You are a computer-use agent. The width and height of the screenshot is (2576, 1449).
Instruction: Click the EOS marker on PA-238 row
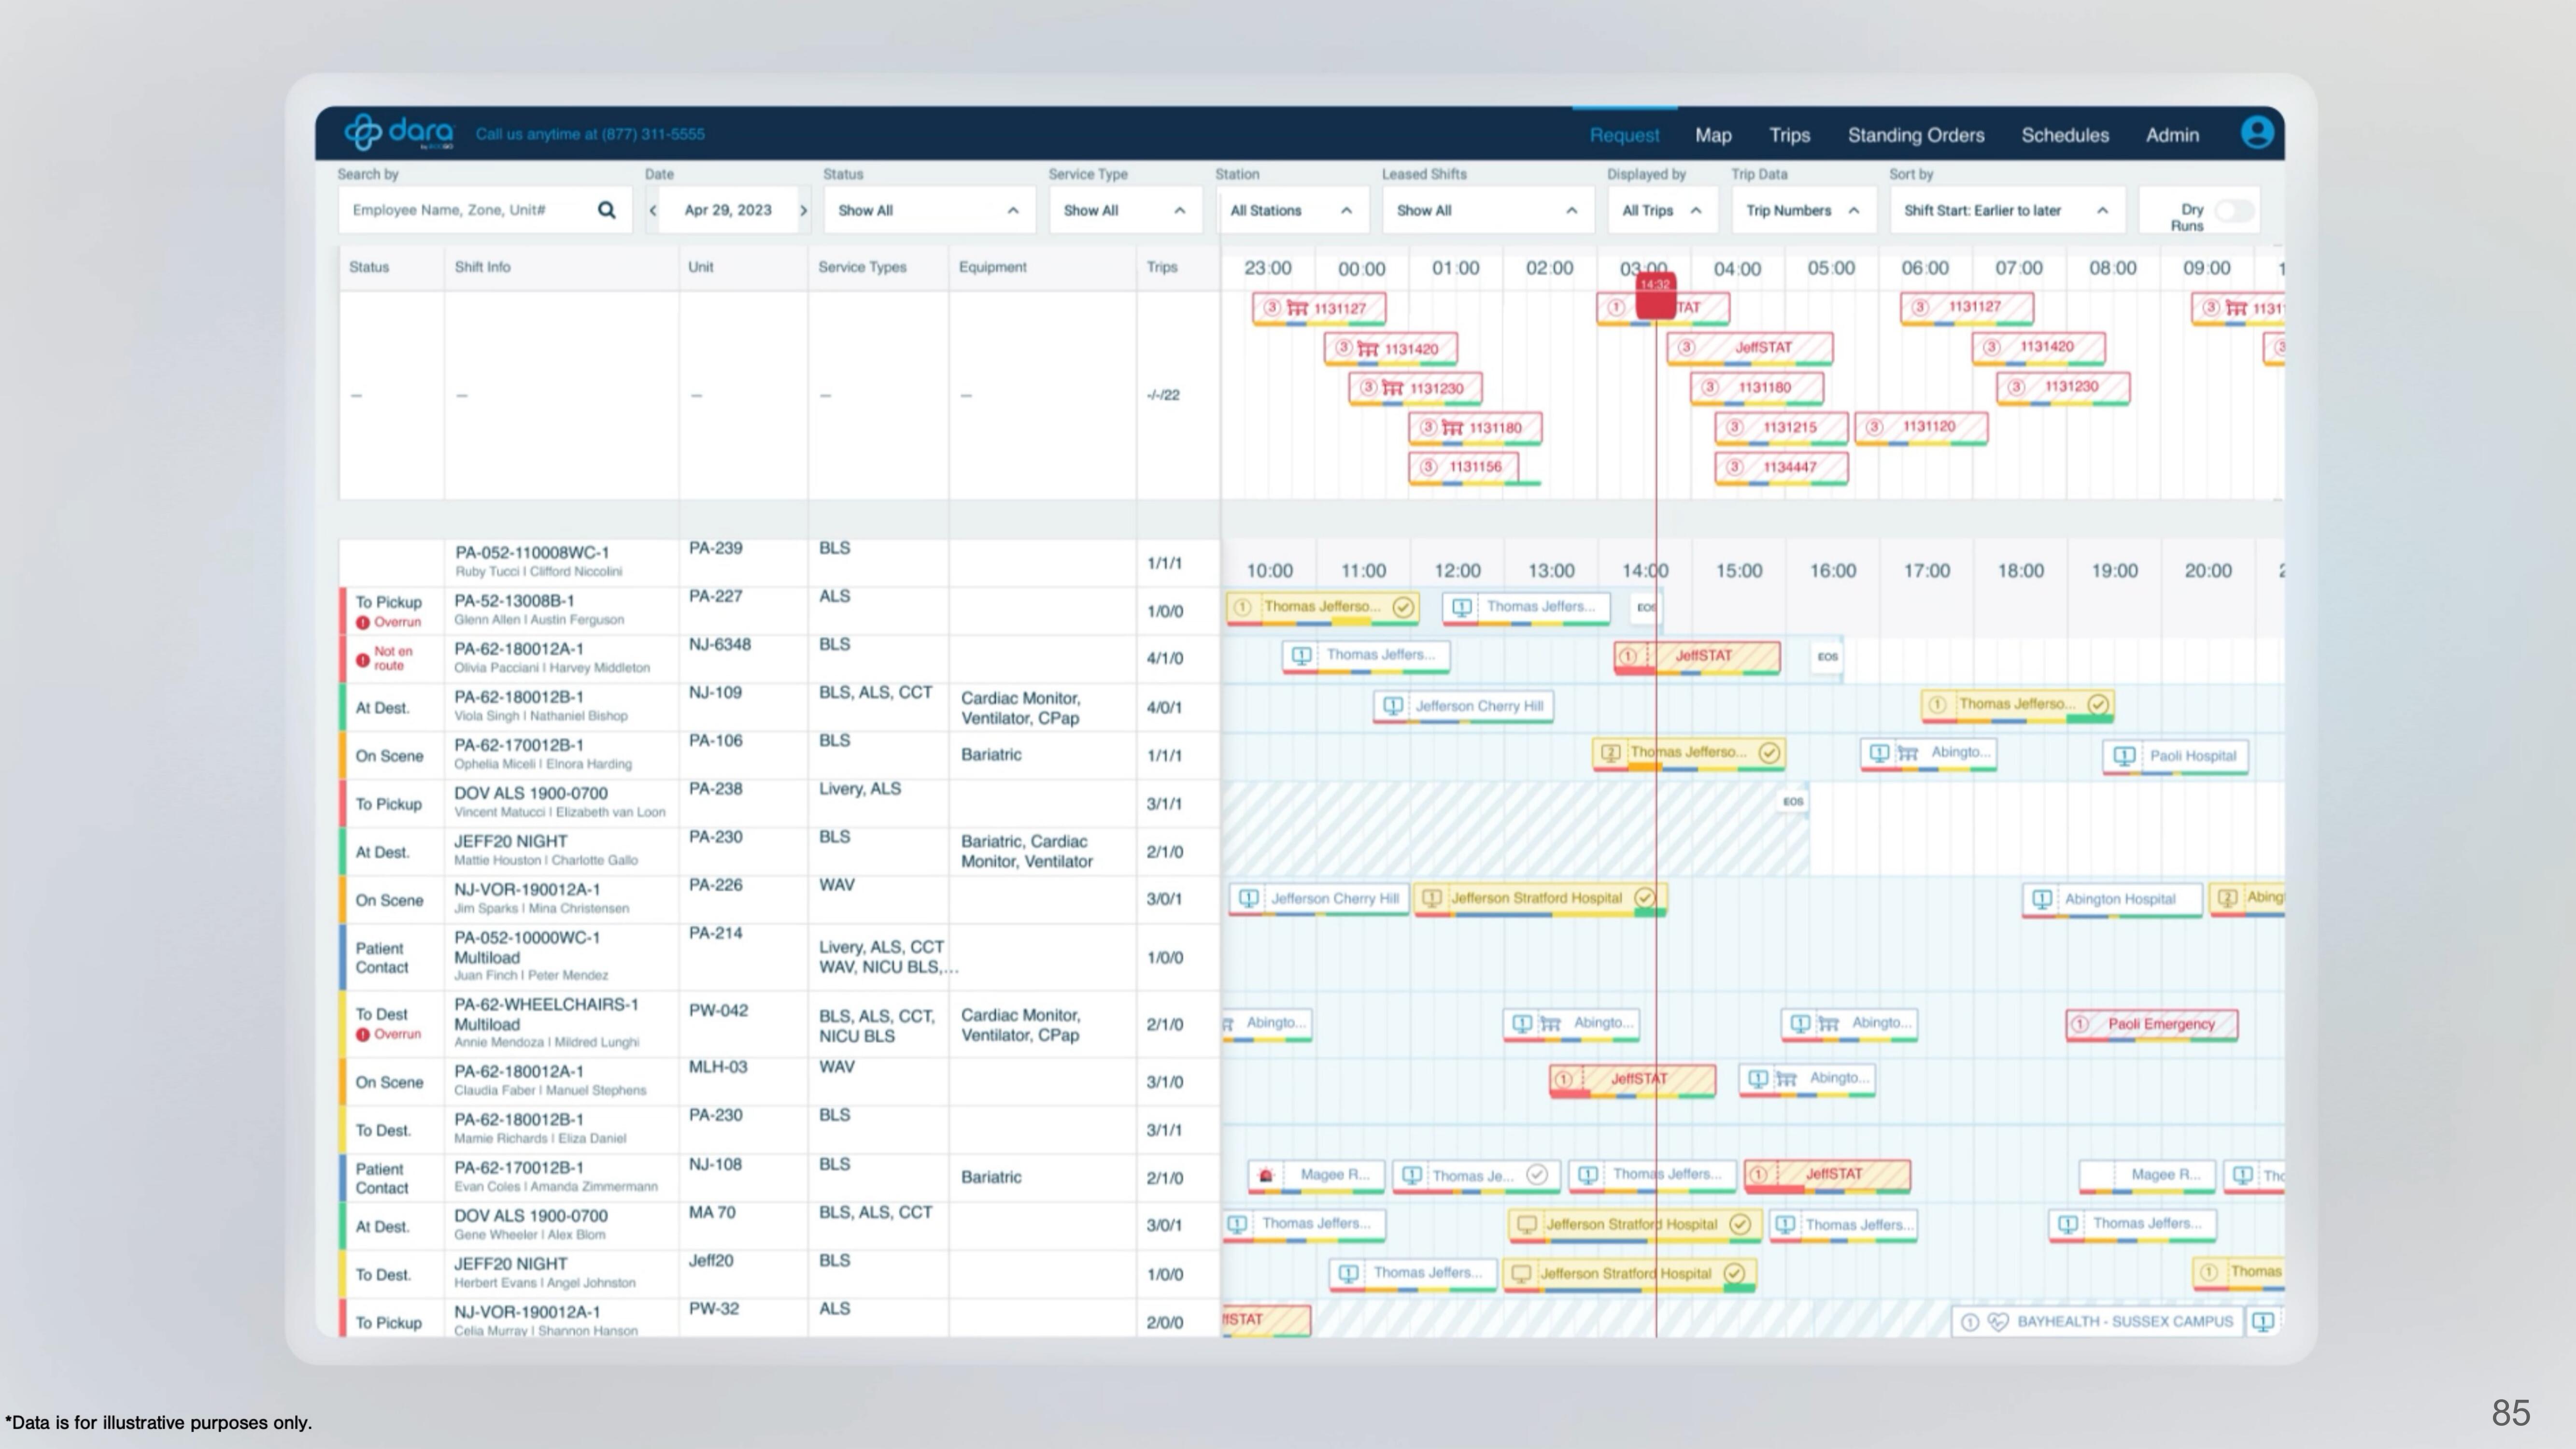coord(1793,802)
